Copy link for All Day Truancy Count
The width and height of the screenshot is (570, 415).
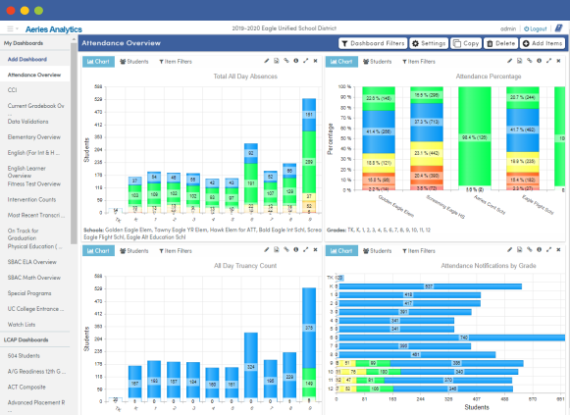pyautogui.click(x=286, y=249)
